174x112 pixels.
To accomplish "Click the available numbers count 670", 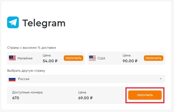I will coord(16,98).
